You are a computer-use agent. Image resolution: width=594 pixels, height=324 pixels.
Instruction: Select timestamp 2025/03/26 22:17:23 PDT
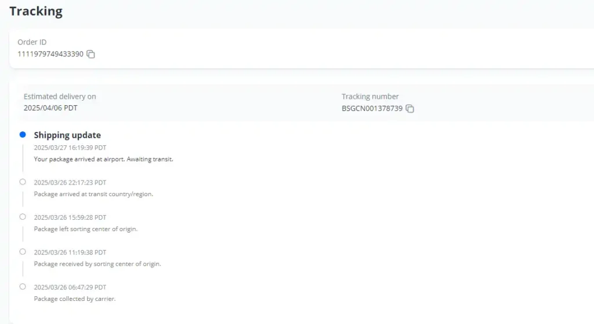click(x=70, y=182)
